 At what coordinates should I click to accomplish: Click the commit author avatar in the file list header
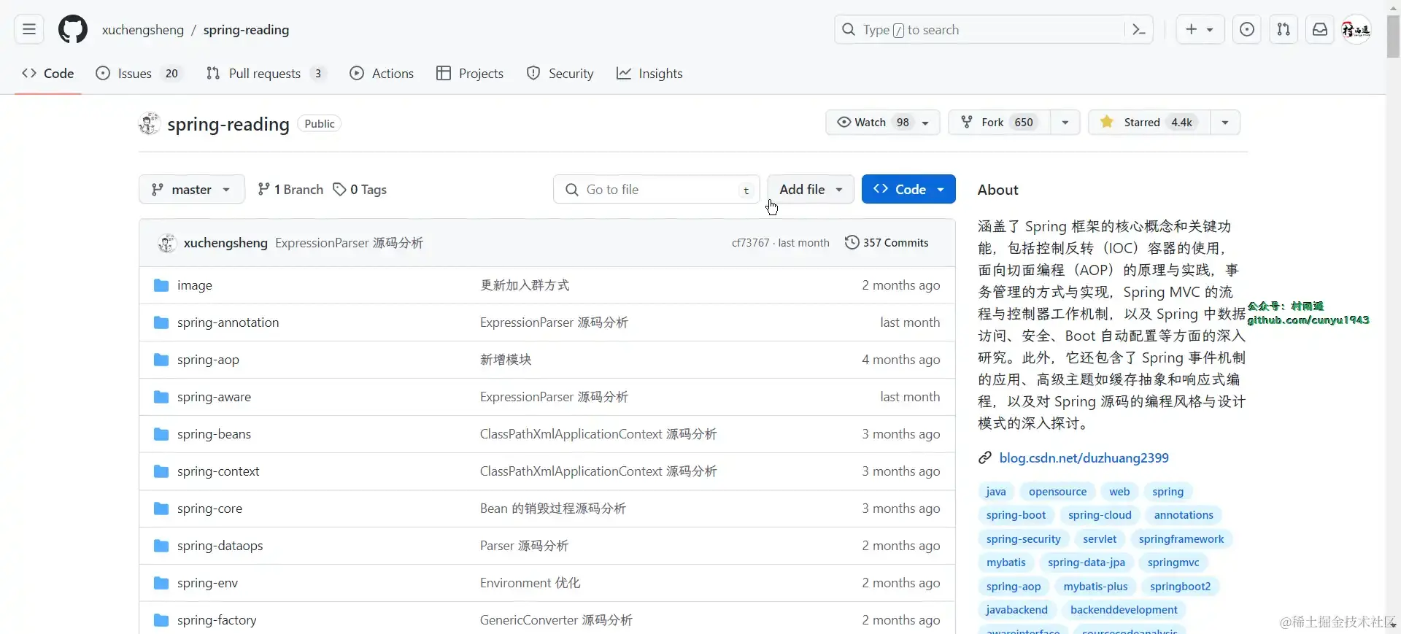pos(167,243)
